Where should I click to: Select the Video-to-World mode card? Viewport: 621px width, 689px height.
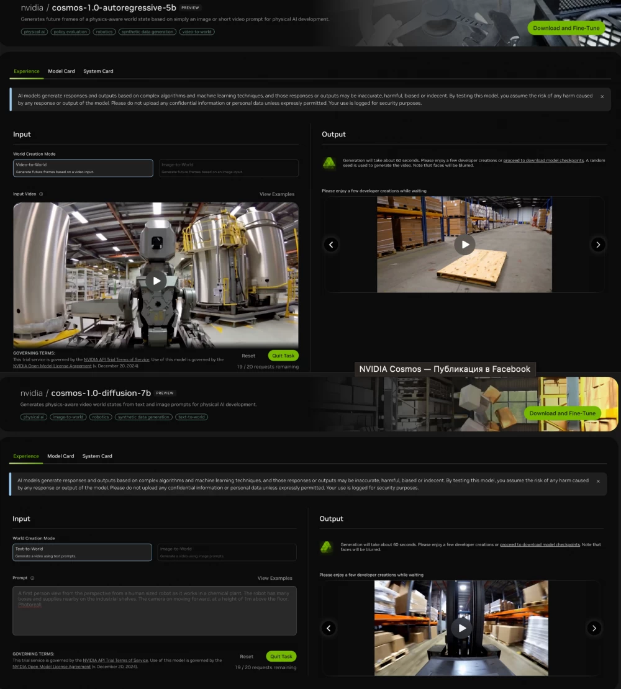83,168
